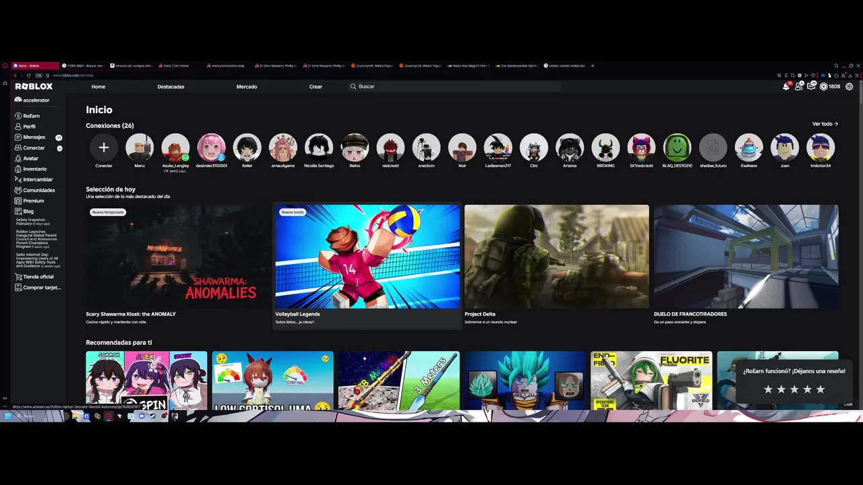Open Mensajes in the sidebar
This screenshot has width=863, height=485.
[x=30, y=137]
